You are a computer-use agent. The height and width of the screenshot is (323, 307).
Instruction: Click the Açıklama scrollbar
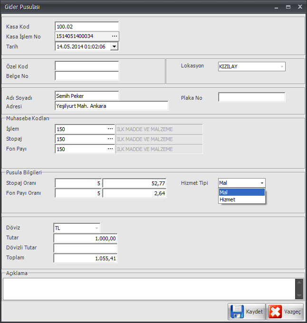coord(299,288)
